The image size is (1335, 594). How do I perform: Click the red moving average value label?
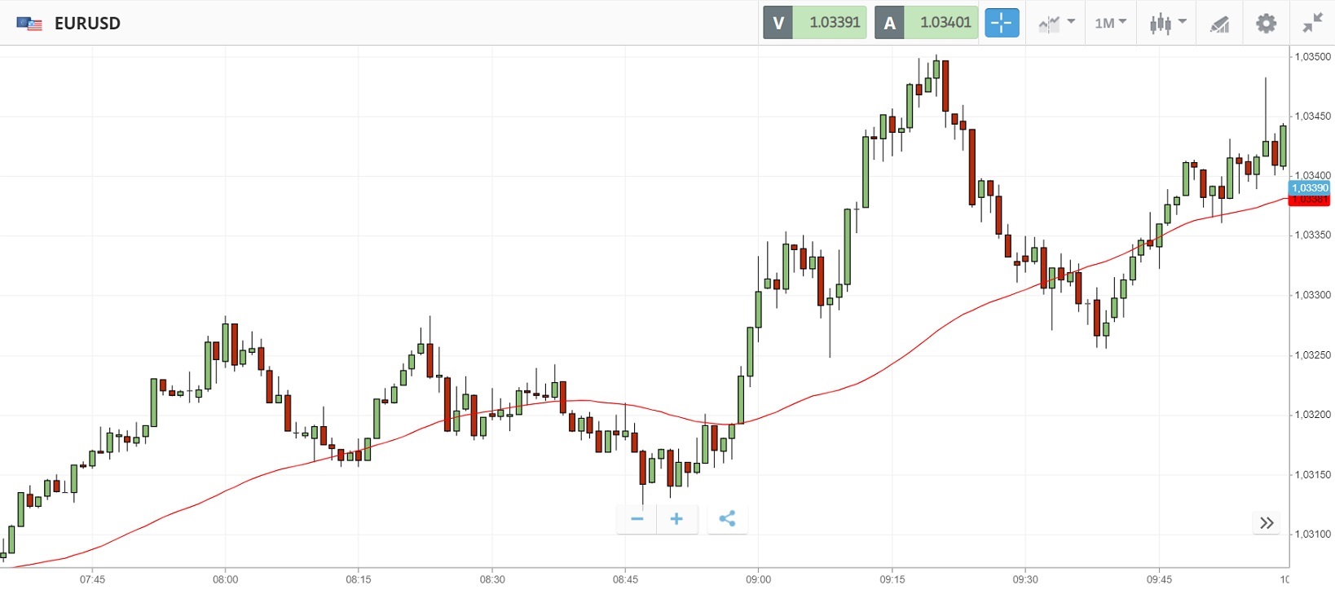(1310, 200)
